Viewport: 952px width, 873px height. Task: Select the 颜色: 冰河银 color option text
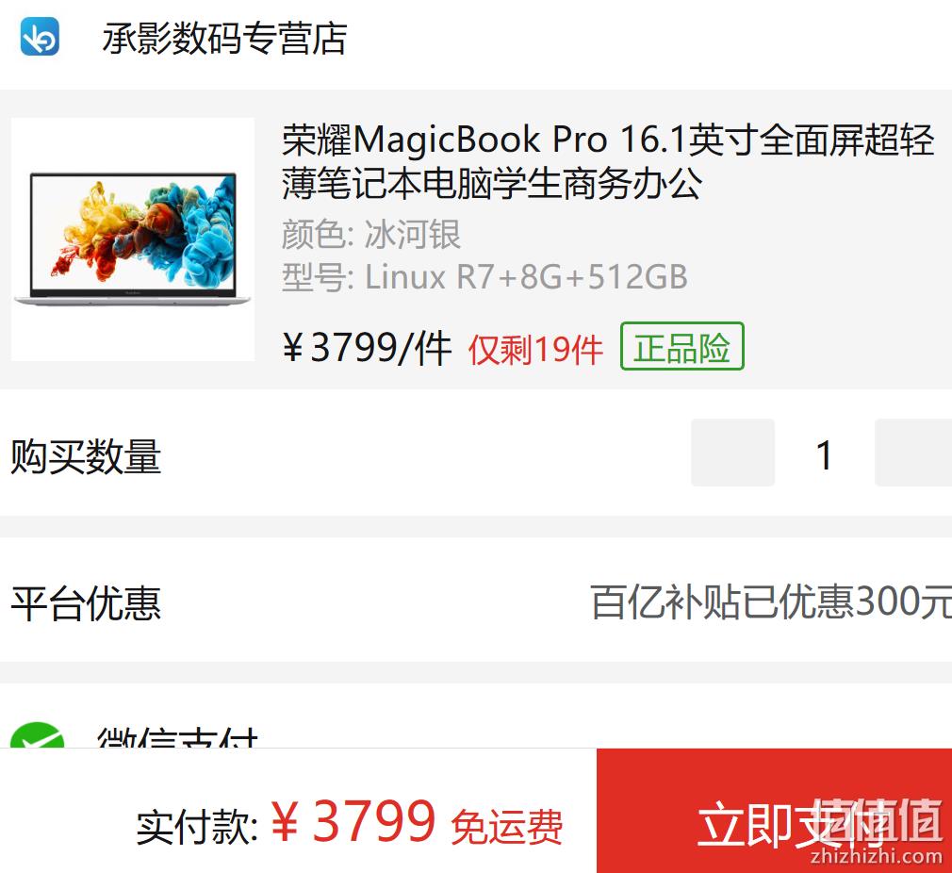pyautogui.click(x=371, y=235)
